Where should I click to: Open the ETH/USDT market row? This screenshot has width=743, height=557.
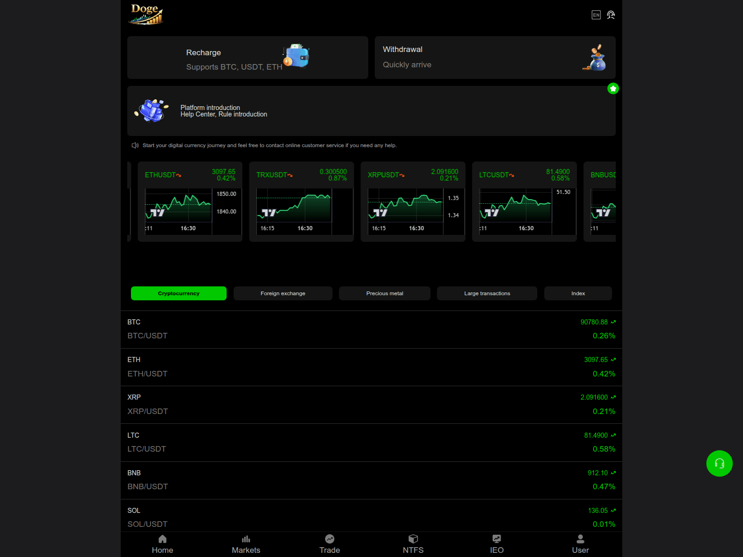[x=371, y=367]
